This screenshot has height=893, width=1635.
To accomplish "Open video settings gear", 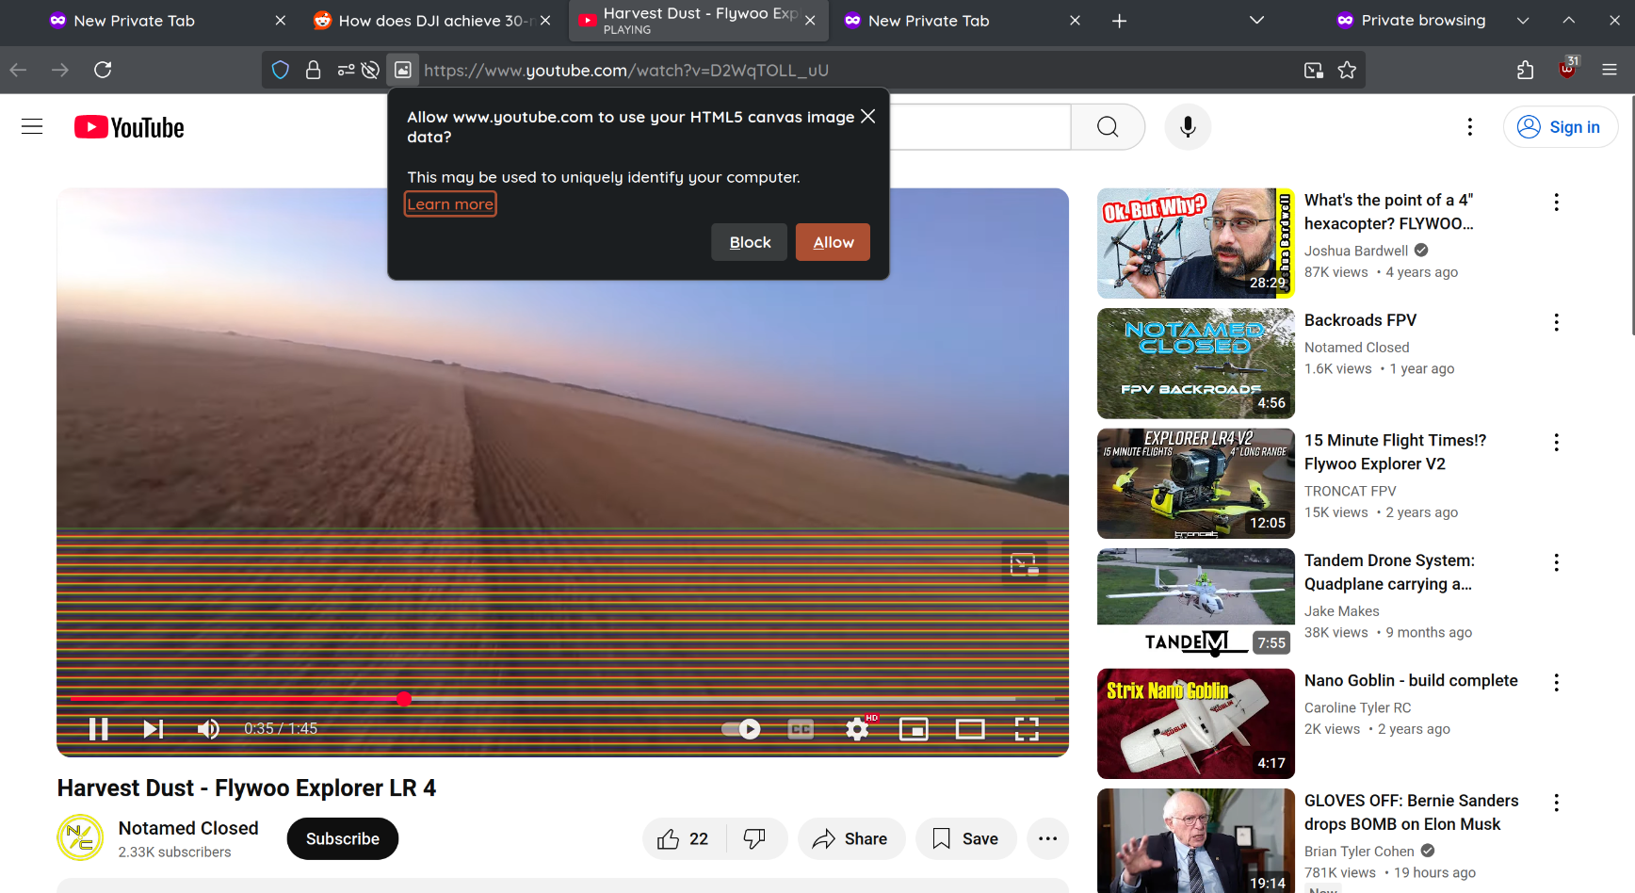I will (856, 729).
